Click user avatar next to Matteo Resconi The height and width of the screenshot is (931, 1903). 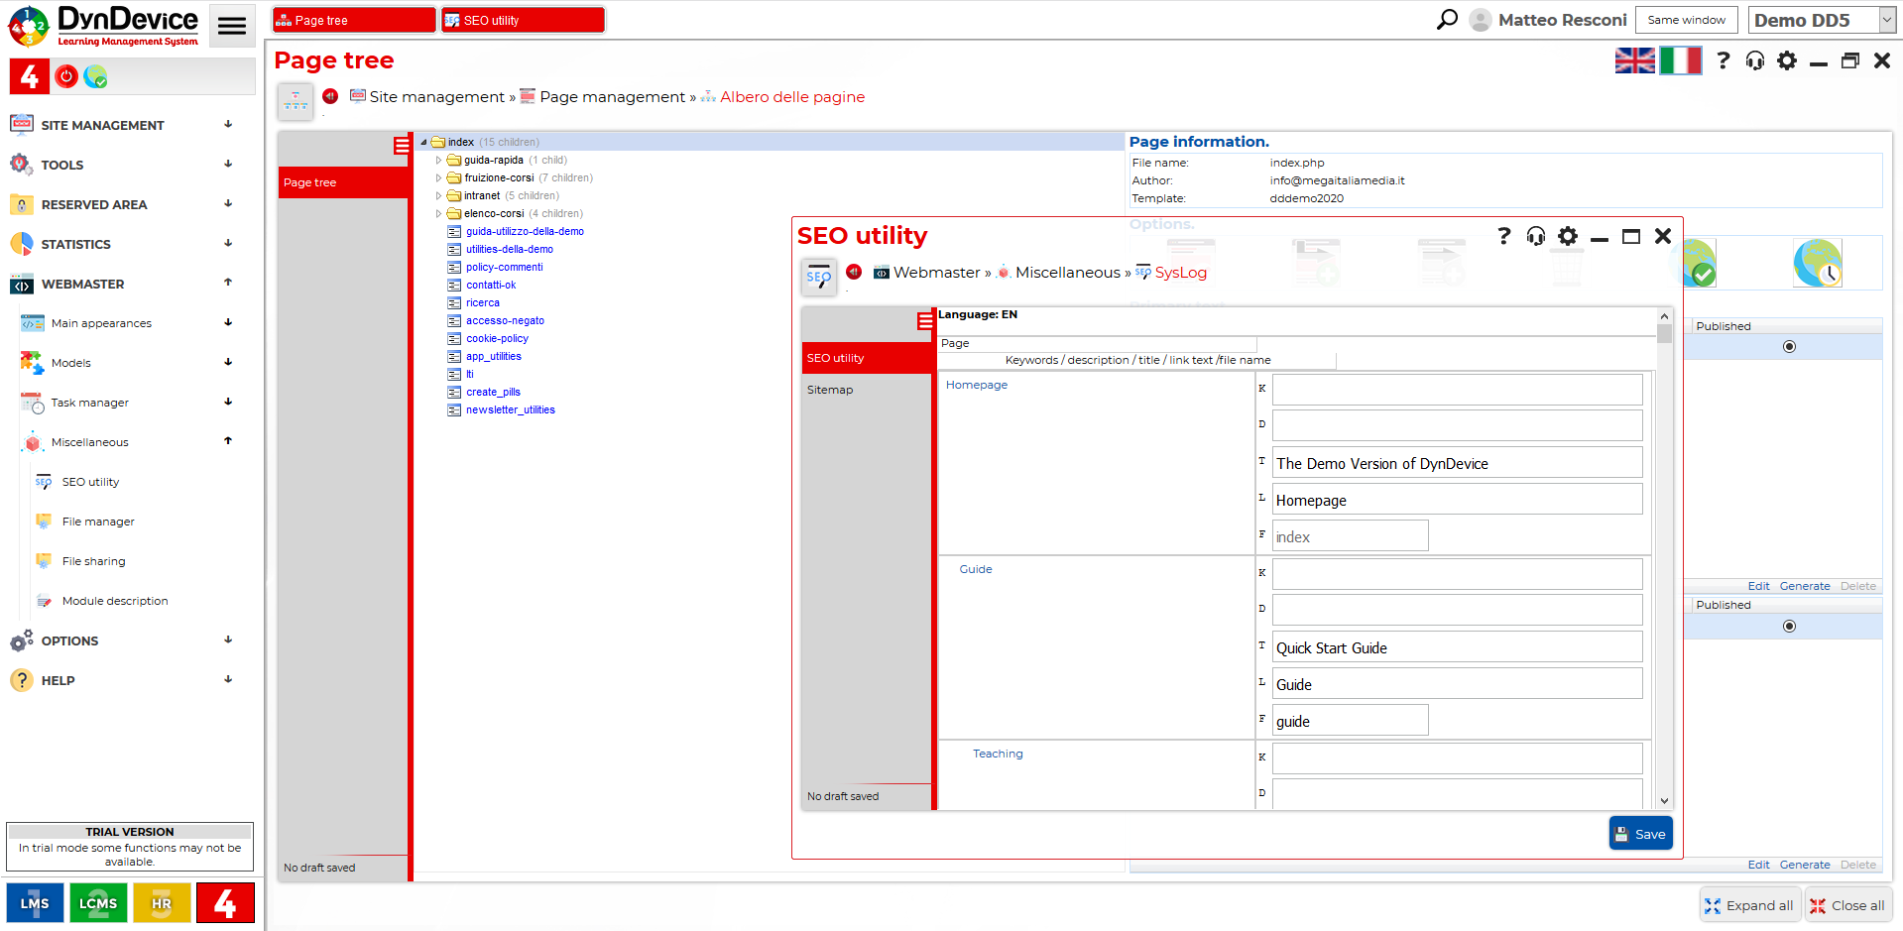1481,20
